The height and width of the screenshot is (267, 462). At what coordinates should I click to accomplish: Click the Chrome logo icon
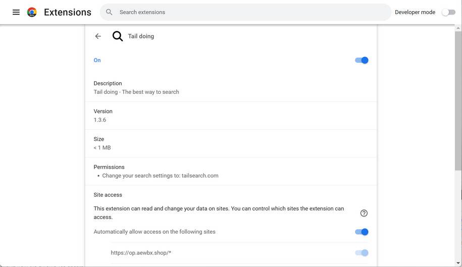point(32,12)
